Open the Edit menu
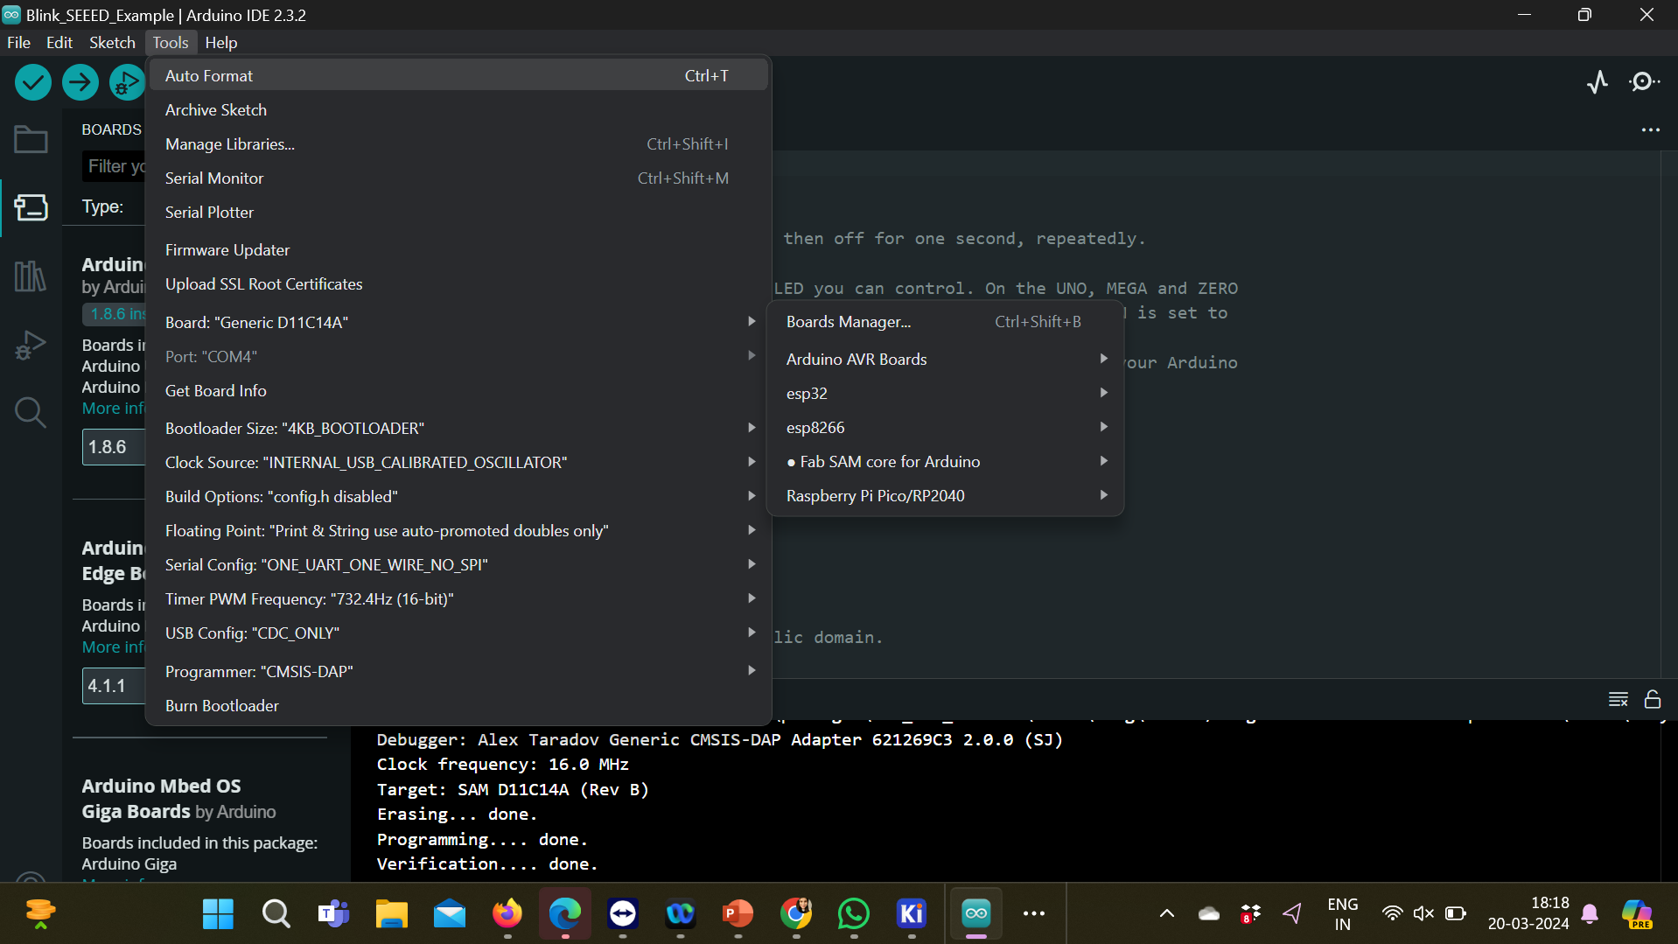The width and height of the screenshot is (1678, 944). pyautogui.click(x=59, y=42)
